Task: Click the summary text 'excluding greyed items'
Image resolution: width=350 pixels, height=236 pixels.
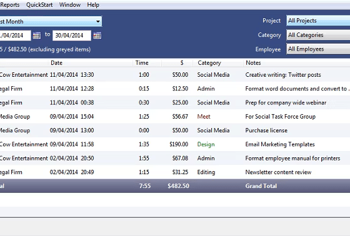Action: [x=59, y=49]
